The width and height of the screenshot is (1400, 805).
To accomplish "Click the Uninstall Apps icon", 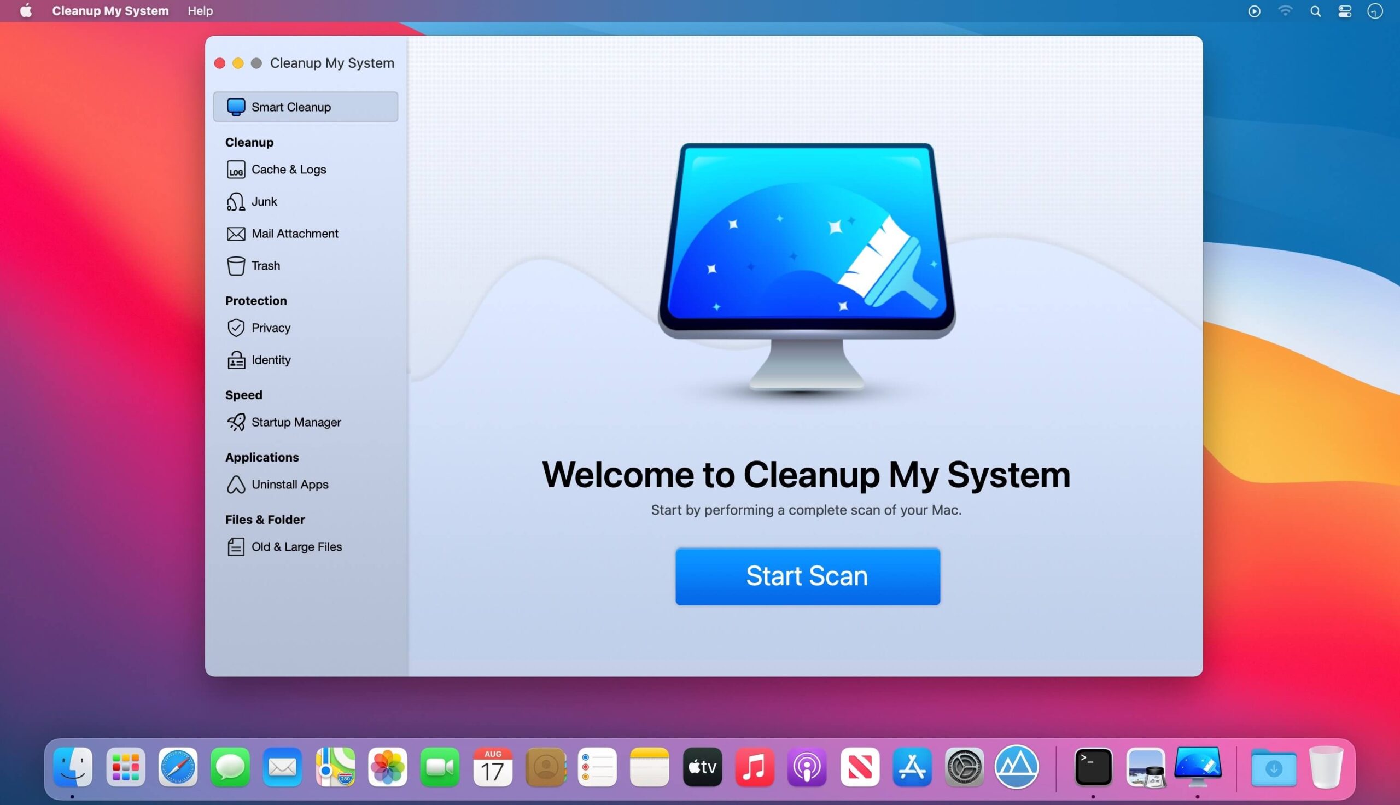I will click(x=236, y=485).
